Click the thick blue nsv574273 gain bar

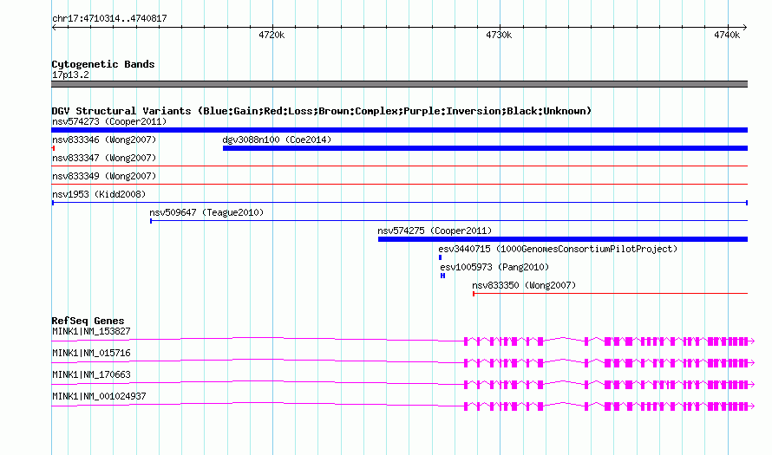[x=399, y=130]
